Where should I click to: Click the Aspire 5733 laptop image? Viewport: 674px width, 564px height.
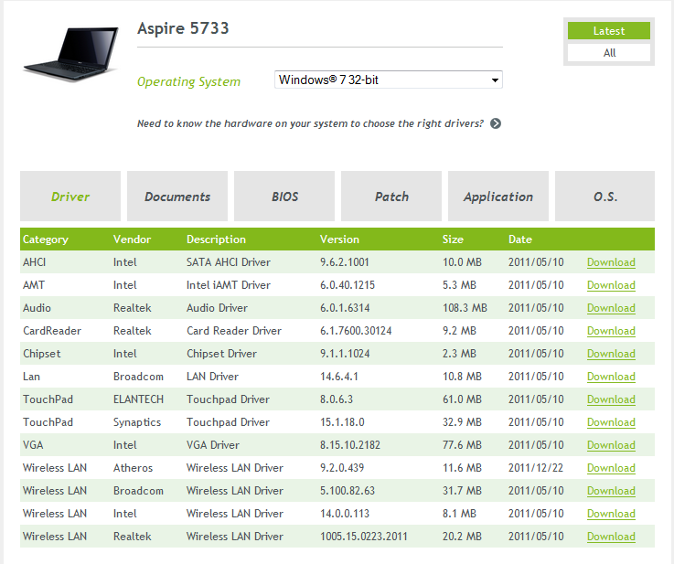71,54
